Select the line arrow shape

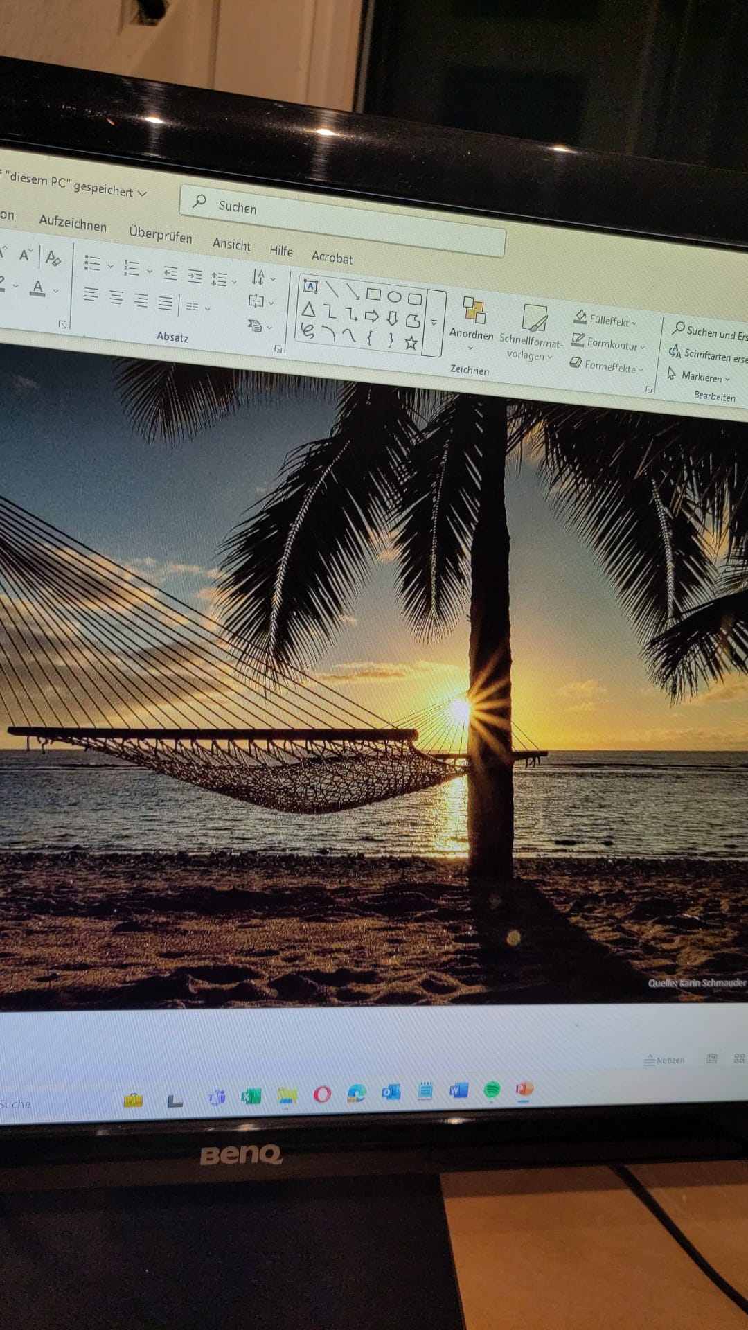[x=353, y=292]
